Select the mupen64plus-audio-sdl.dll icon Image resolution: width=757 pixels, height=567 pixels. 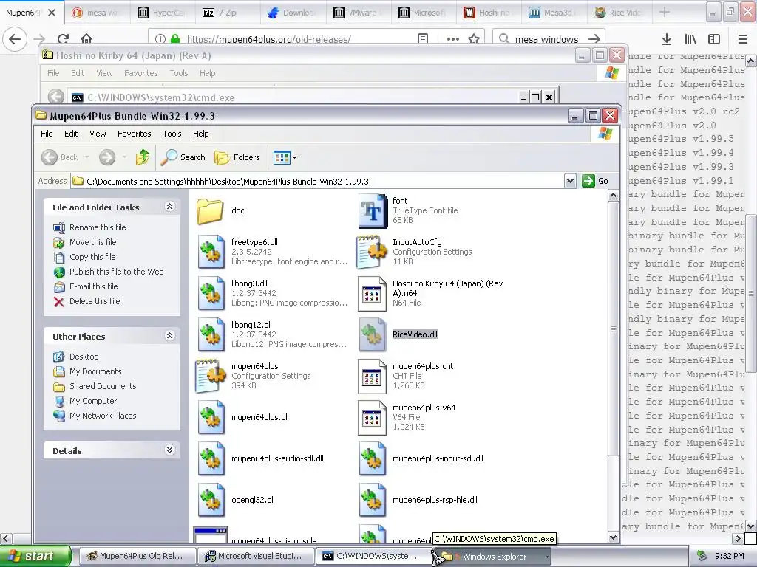[x=211, y=458]
